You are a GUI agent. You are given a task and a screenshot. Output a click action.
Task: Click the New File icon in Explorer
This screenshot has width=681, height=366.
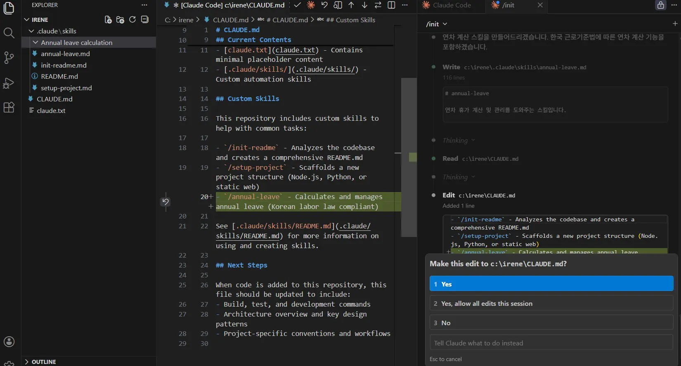point(108,19)
